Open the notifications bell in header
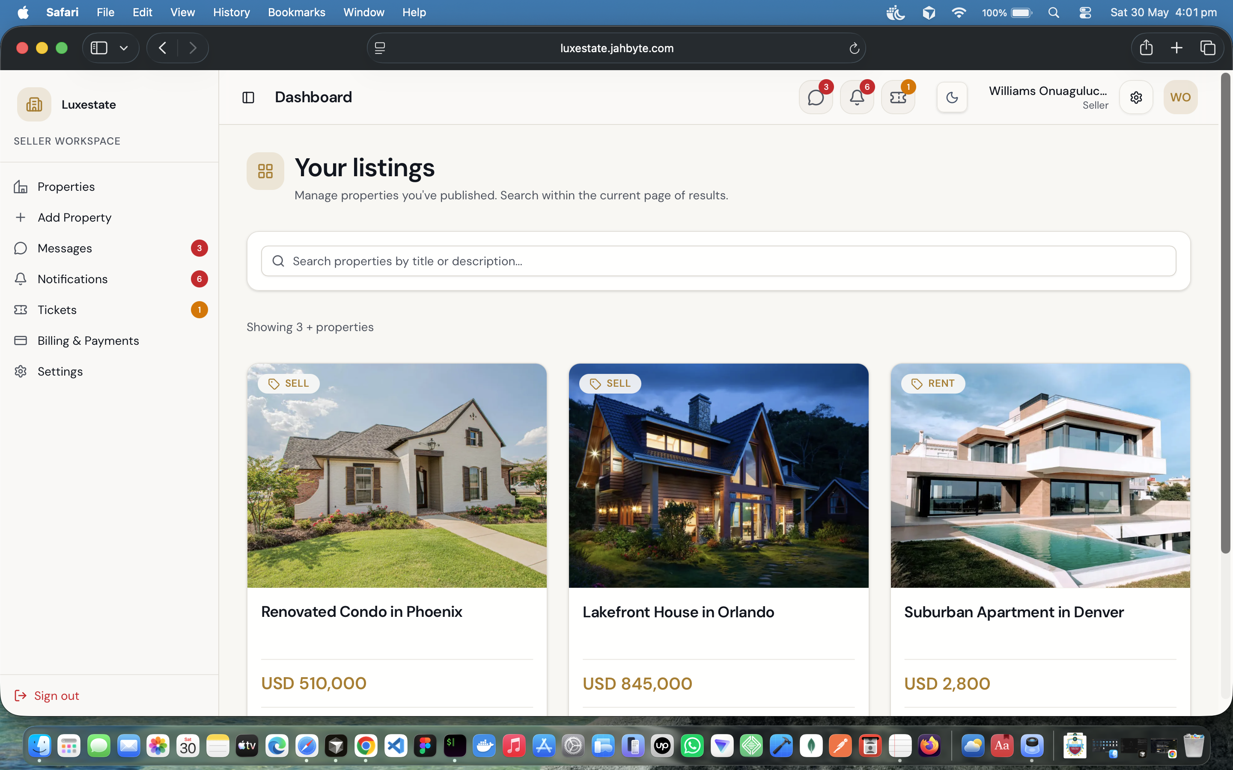Image resolution: width=1233 pixels, height=770 pixels. click(857, 97)
